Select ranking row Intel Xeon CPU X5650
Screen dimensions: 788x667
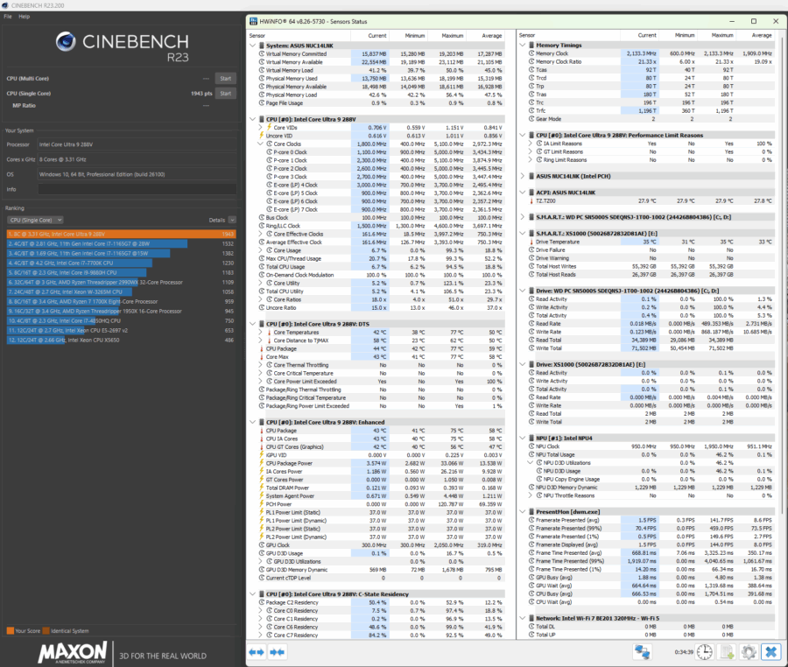(121, 340)
